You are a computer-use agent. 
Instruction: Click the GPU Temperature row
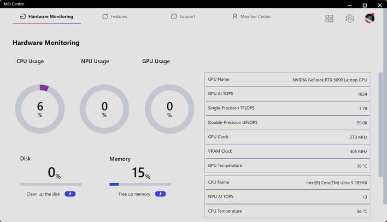[288, 166]
